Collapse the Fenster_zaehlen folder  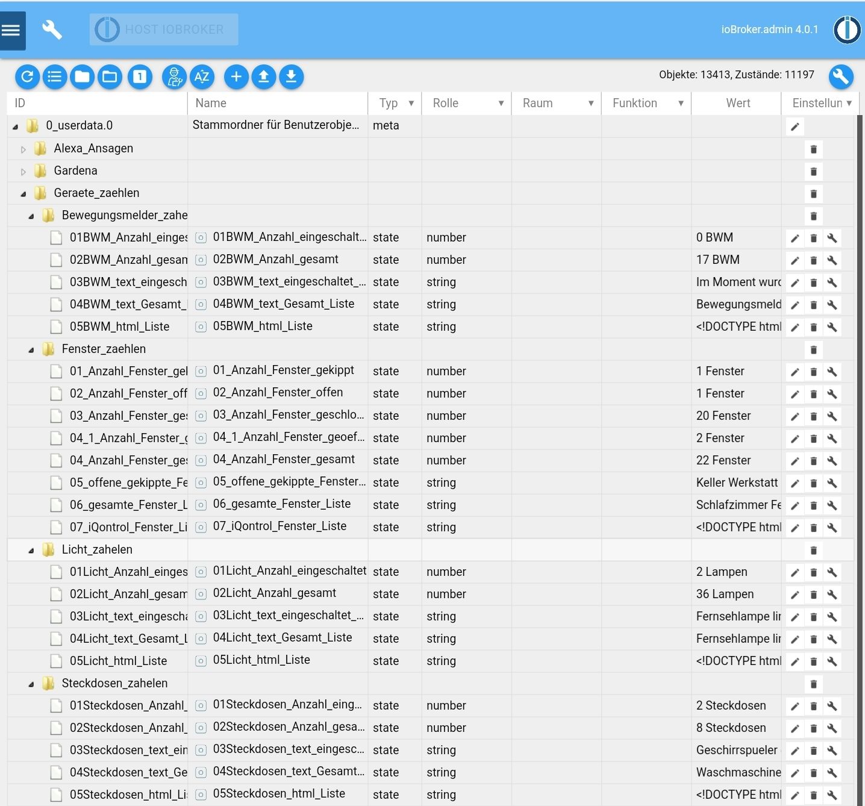tap(31, 350)
